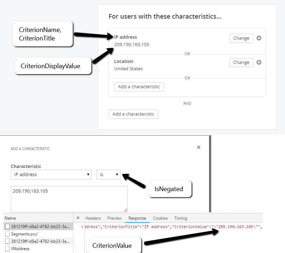Close the network details panel

[x=78, y=218]
